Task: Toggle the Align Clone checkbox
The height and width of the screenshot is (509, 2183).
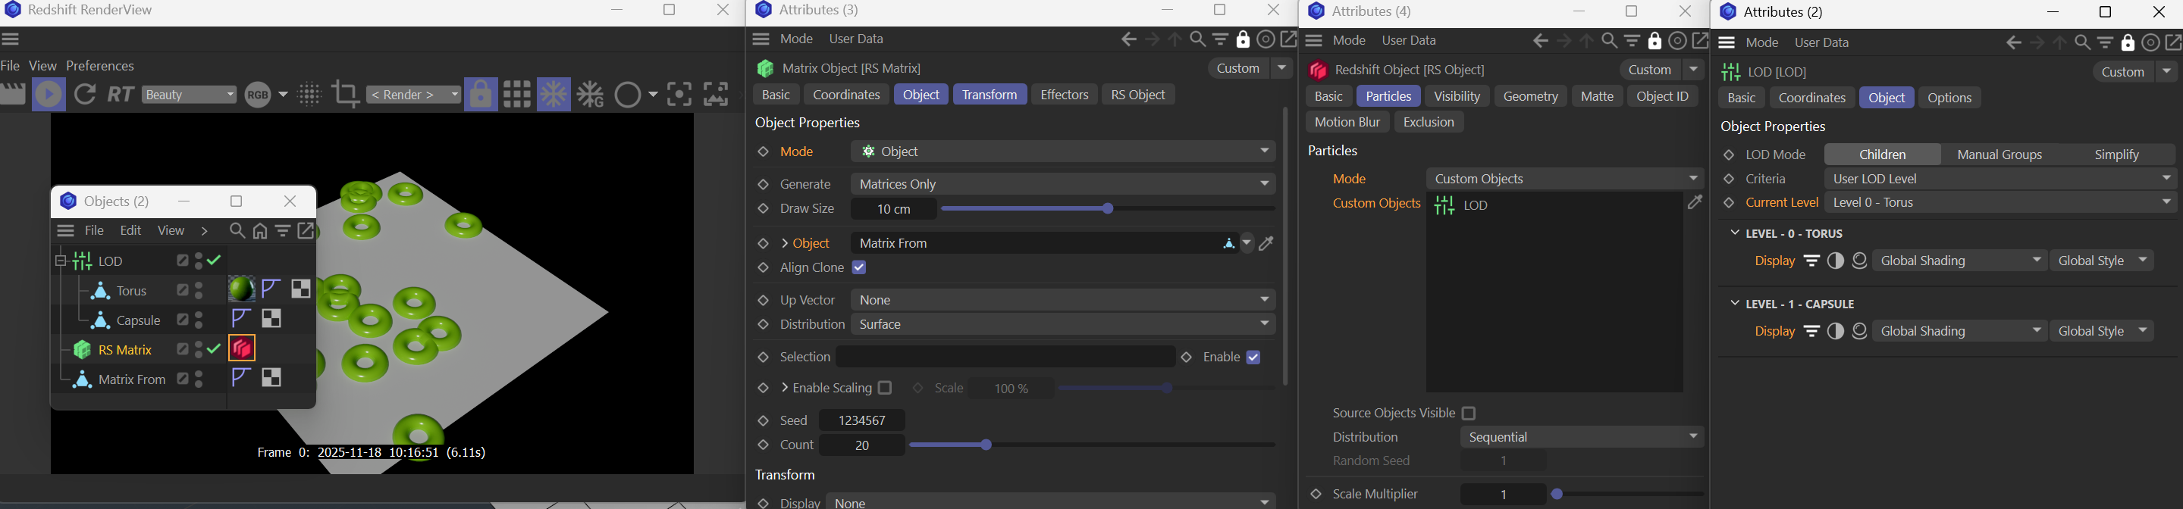Action: coord(859,268)
